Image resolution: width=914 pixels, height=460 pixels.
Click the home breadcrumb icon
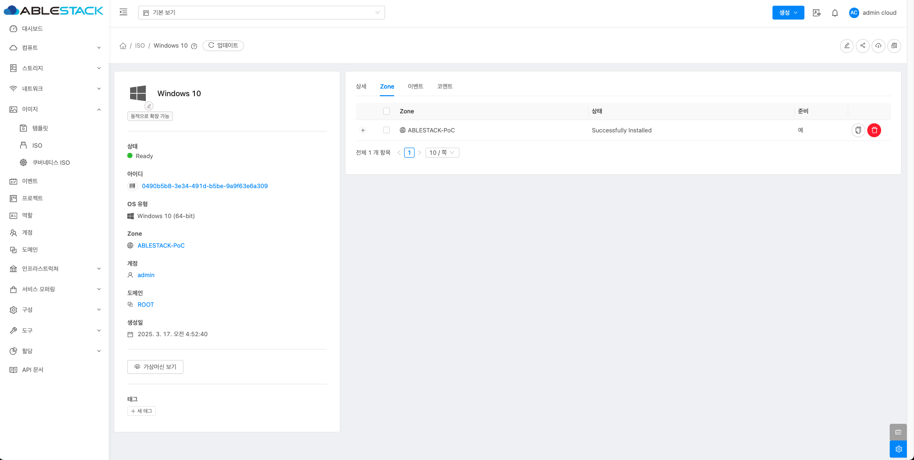tap(123, 46)
